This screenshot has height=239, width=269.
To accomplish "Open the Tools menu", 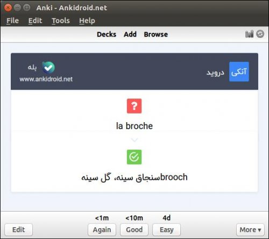I will [x=61, y=20].
